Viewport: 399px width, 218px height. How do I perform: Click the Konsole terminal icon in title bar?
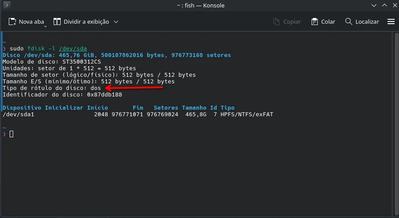(7, 5)
